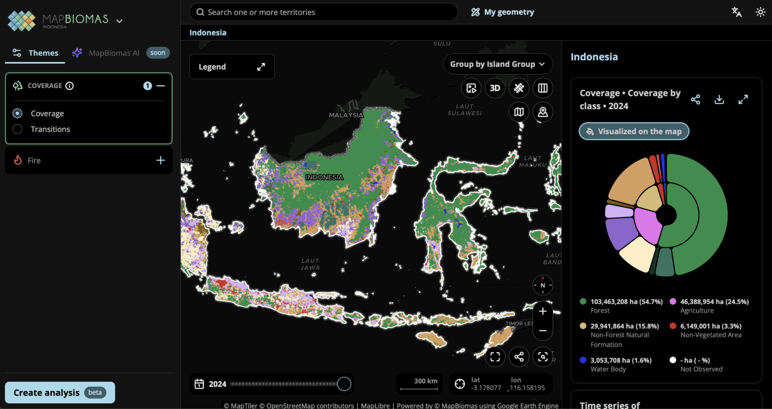Open the basemap selector (folded map icon)
Screen dimensions: 772x409
click(x=519, y=112)
